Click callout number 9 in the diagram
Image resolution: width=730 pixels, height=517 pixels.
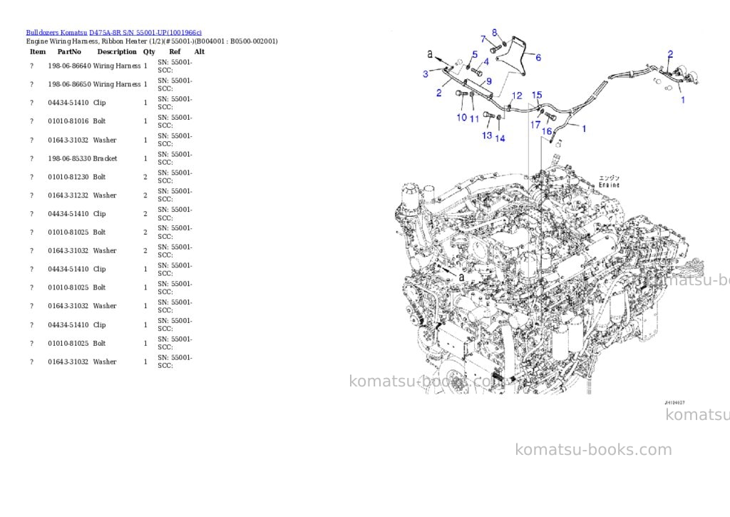[x=489, y=81]
